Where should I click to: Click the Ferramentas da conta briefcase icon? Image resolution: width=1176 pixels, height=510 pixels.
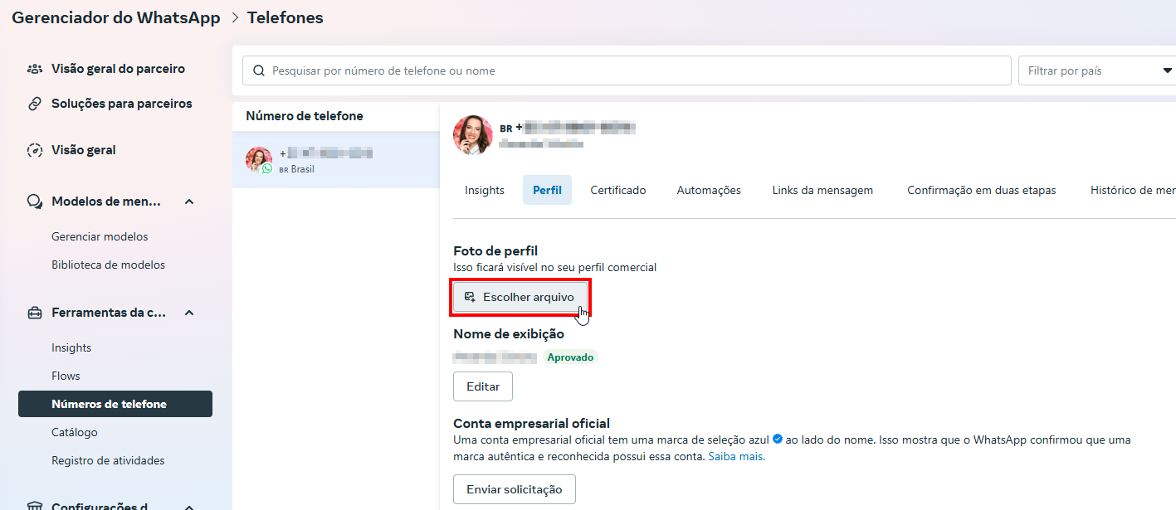[35, 313]
